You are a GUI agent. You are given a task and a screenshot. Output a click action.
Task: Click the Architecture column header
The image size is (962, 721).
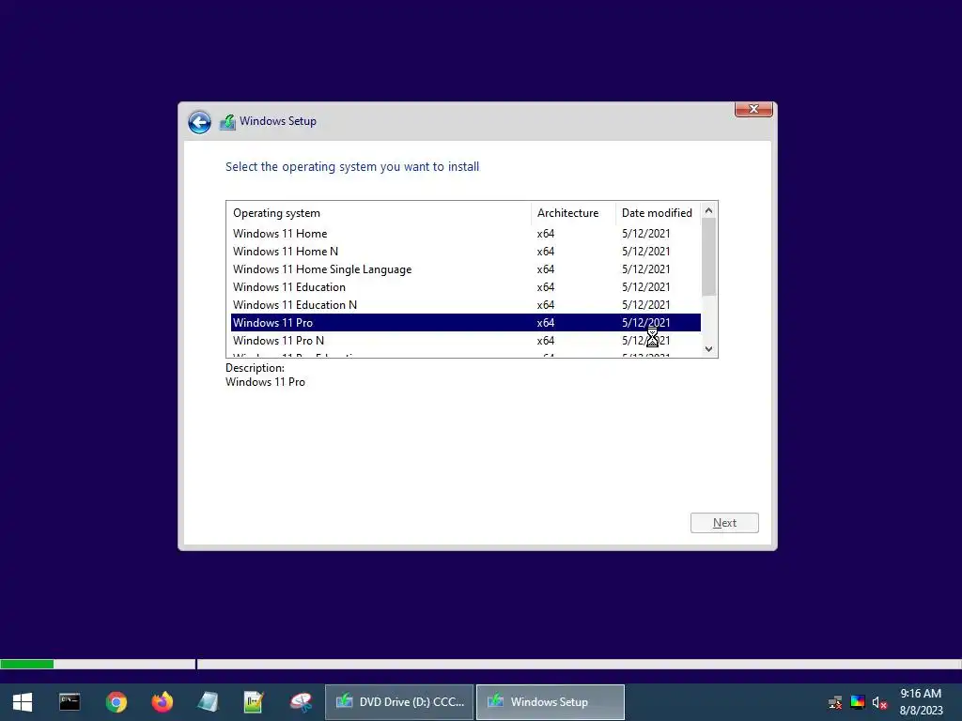coord(573,213)
